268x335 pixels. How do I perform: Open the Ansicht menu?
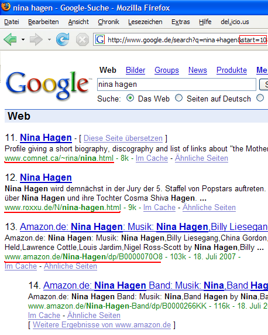(x=78, y=22)
